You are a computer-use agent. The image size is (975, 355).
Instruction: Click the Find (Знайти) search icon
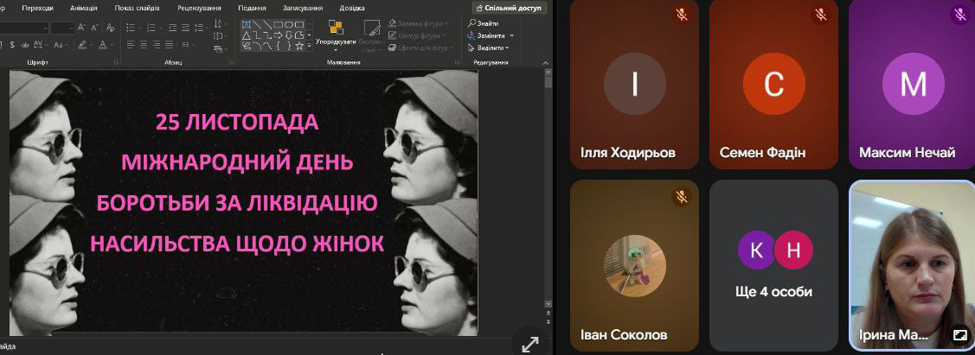coord(471,23)
